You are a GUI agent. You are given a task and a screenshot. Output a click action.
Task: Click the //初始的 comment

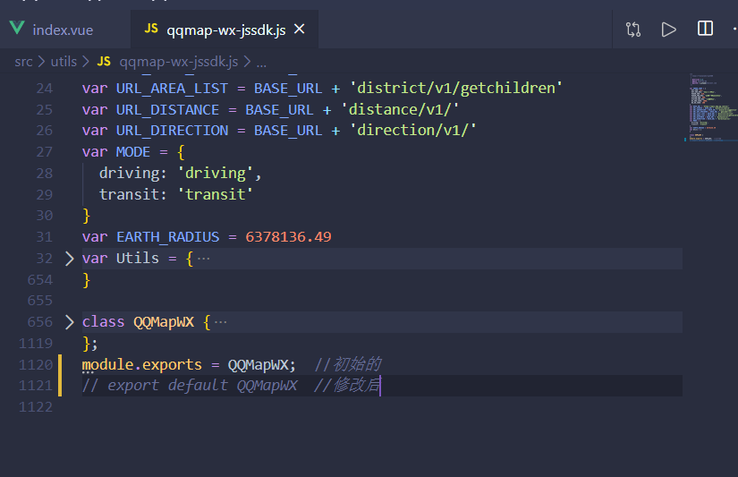click(x=348, y=364)
